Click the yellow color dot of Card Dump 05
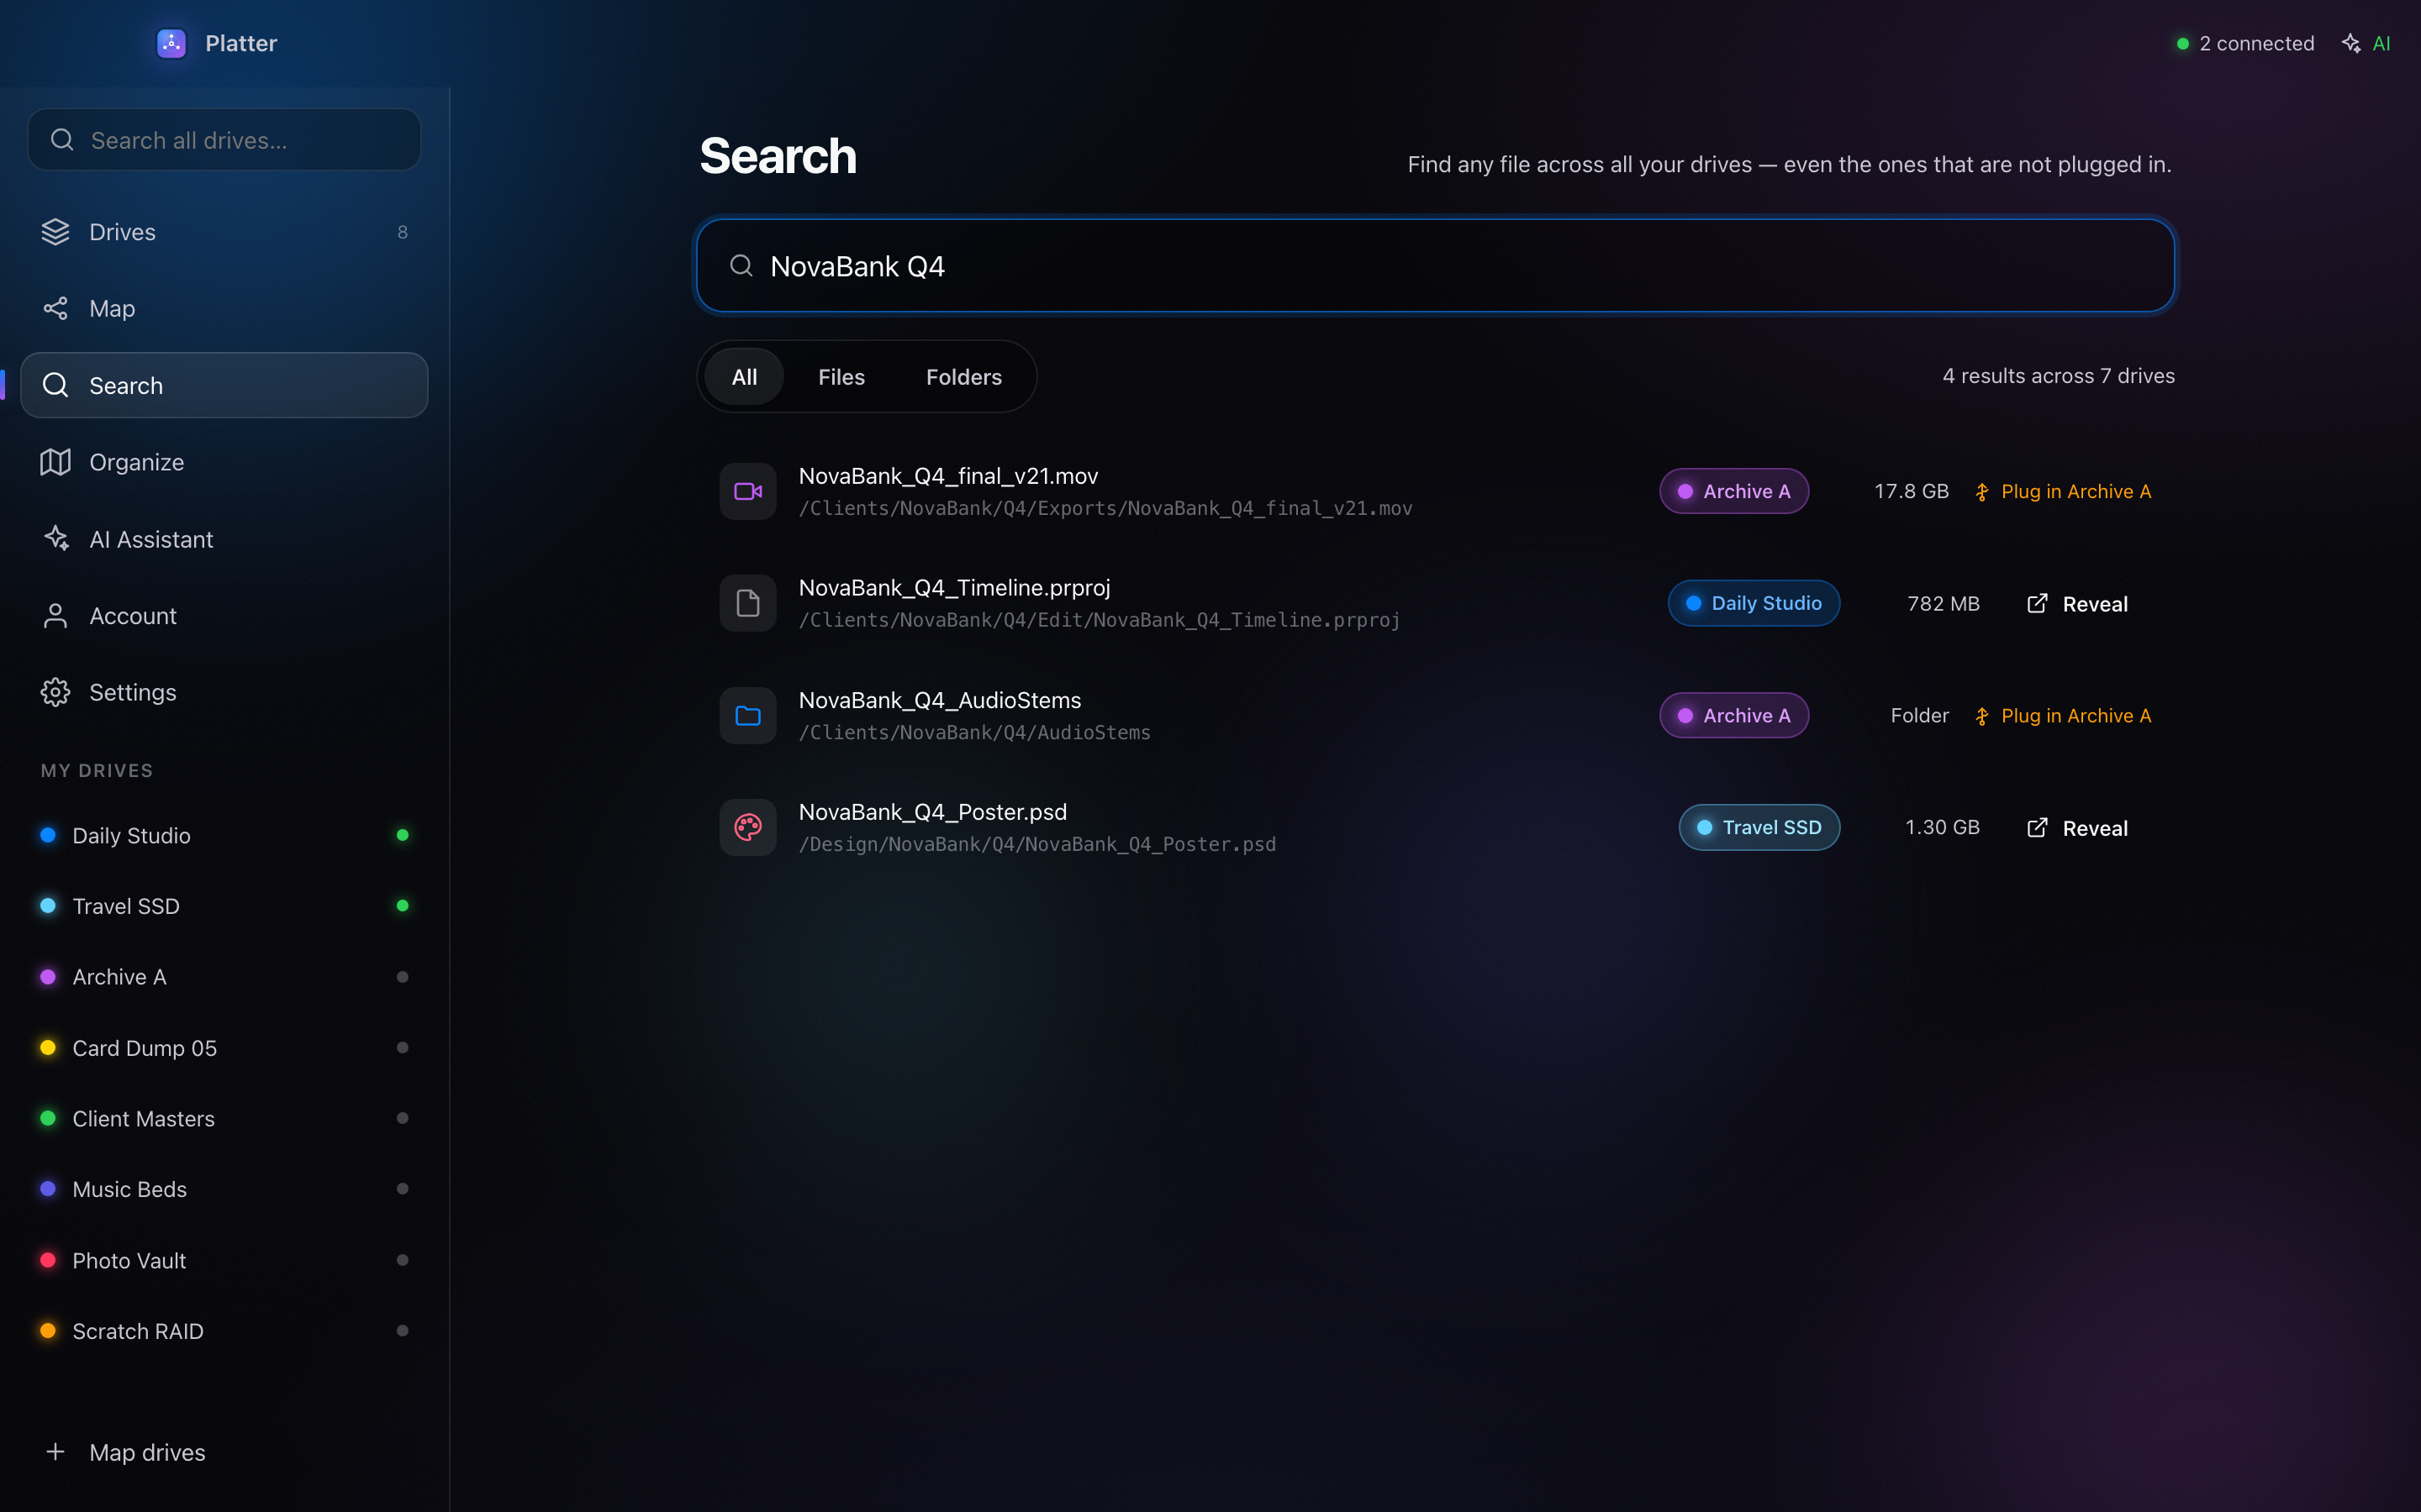This screenshot has width=2421, height=1512. click(x=47, y=1048)
